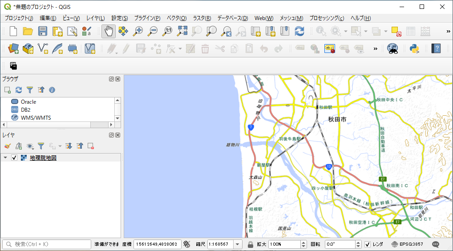Image resolution: width=453 pixels, height=251 pixels.
Task: Click the New Print Layout icon
Action: click(57, 31)
